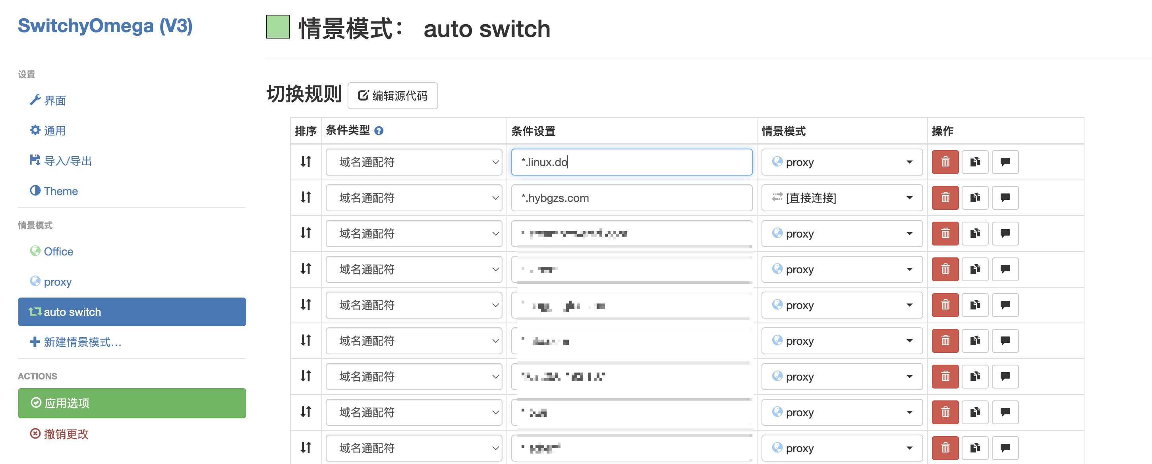1152x464 pixels.
Task: Add a note to *.linux.do rule
Action: pos(1005,162)
